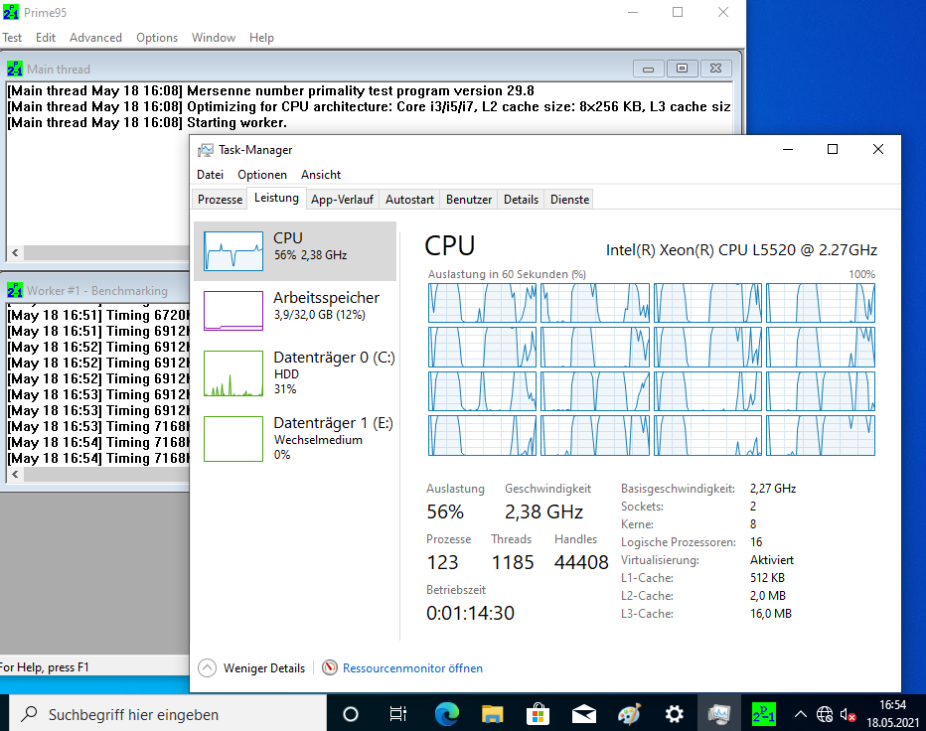Click the Worker #1 window icon
The width and height of the screenshot is (926, 731).
pos(15,290)
